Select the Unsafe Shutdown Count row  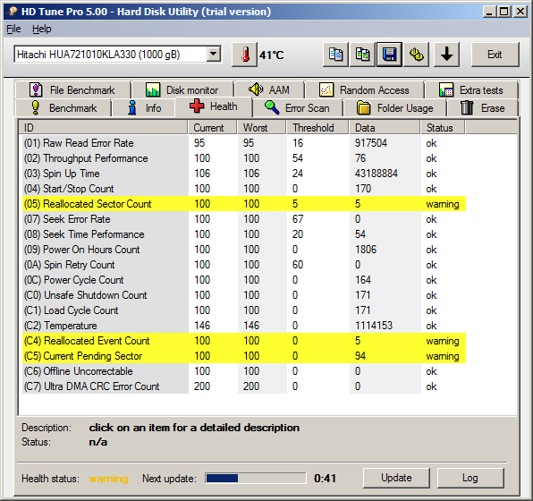pos(244,295)
